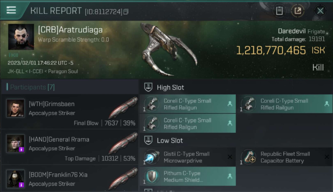
Task: Click Grimsbaen's Apocalypse Striker ship icon
Action: tap(123, 108)
